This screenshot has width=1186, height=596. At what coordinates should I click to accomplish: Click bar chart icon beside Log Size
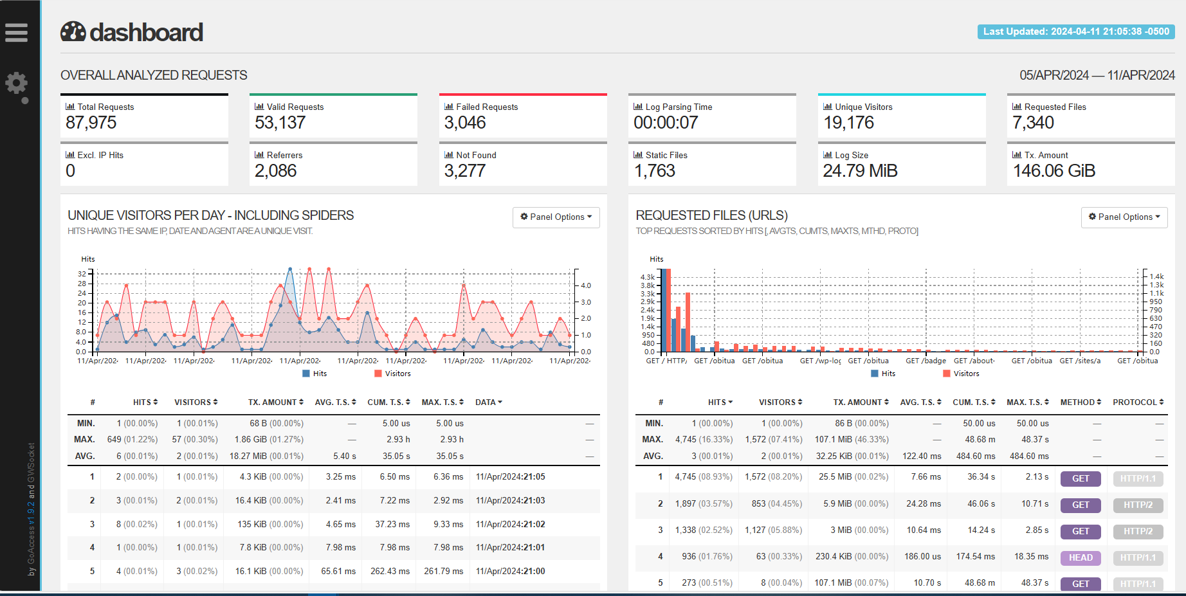coord(828,155)
